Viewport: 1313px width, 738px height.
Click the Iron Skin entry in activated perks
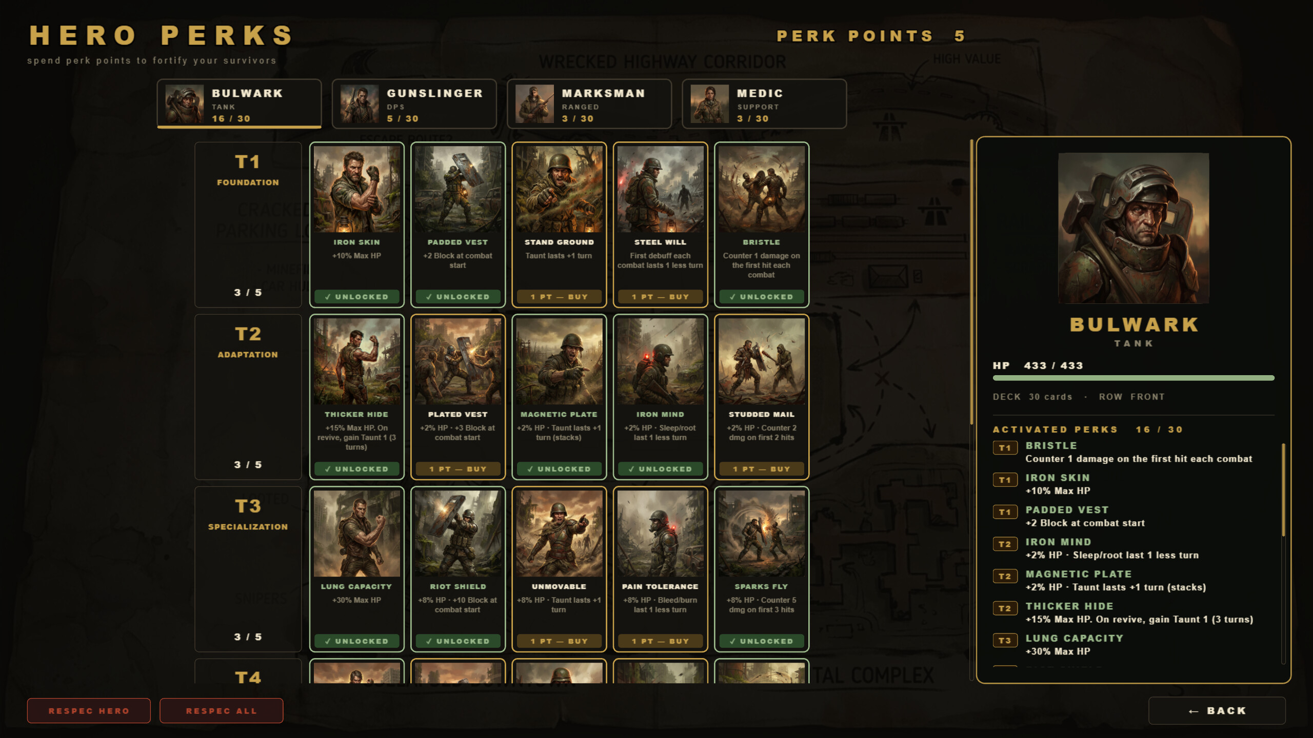(1133, 484)
